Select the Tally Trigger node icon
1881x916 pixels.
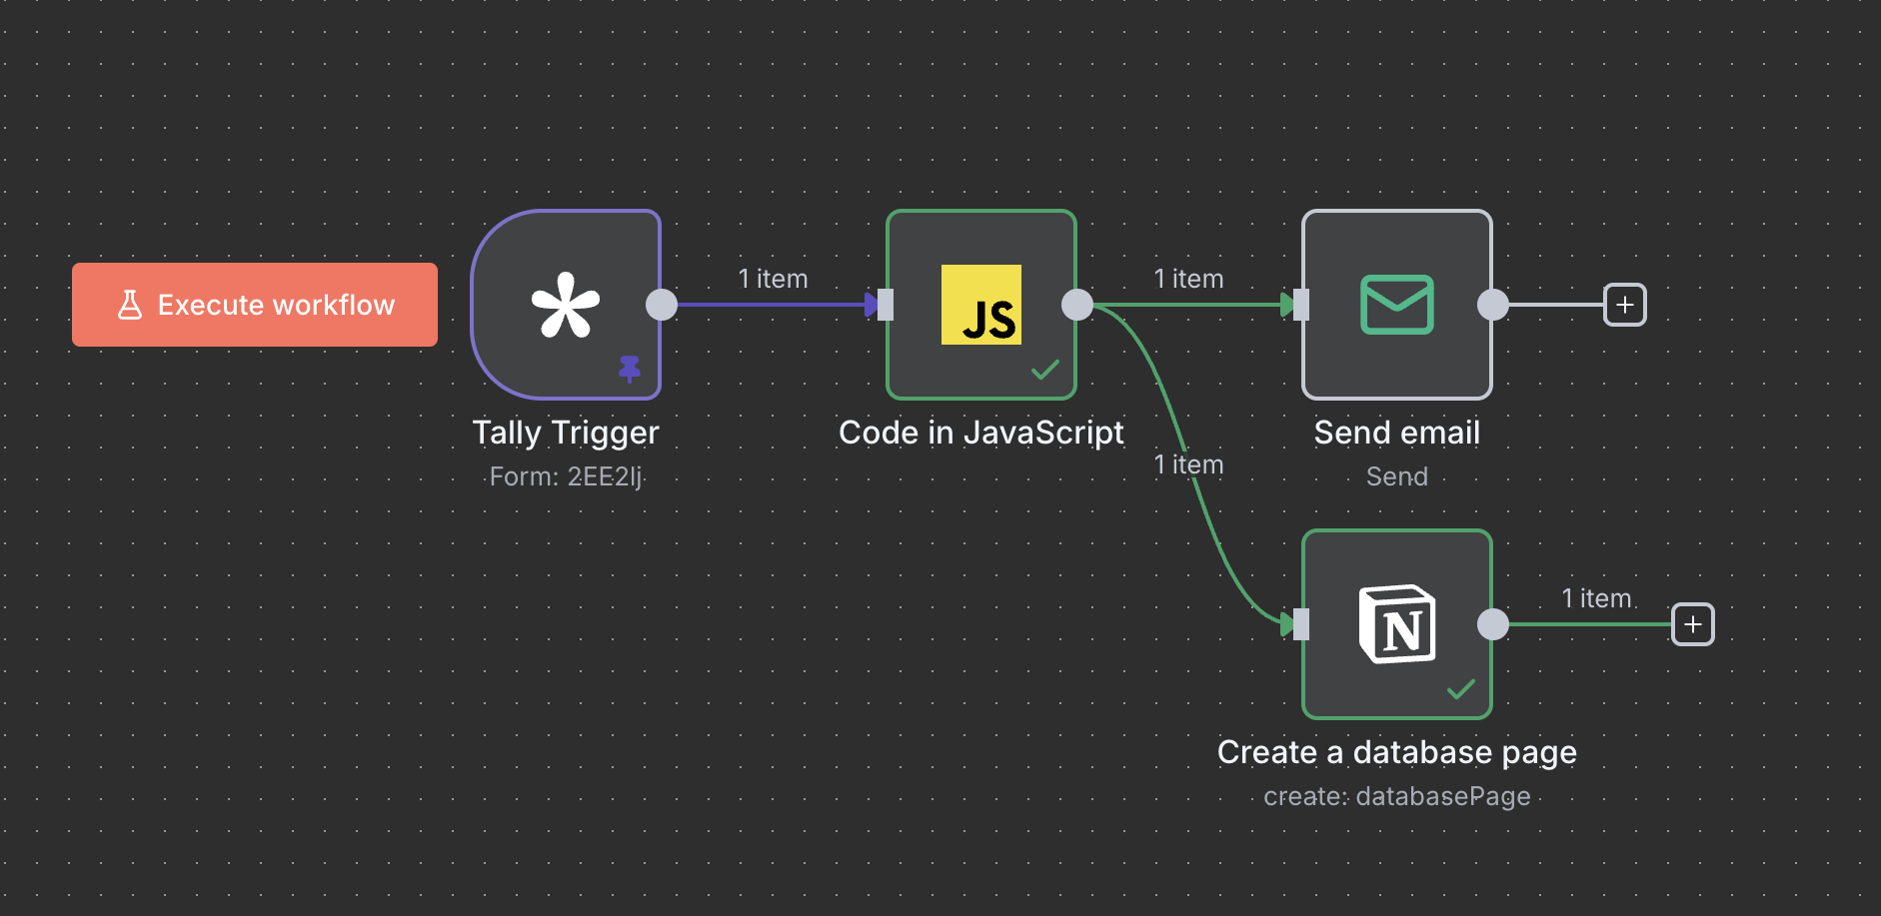566,305
